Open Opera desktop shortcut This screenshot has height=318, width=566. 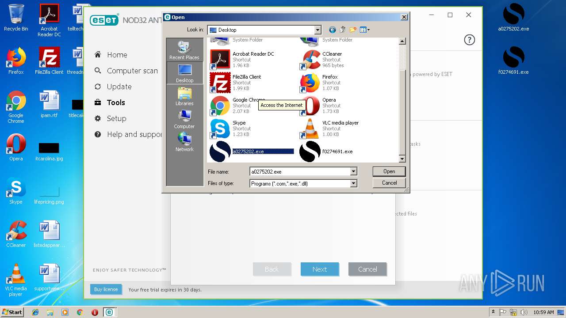coord(16,148)
